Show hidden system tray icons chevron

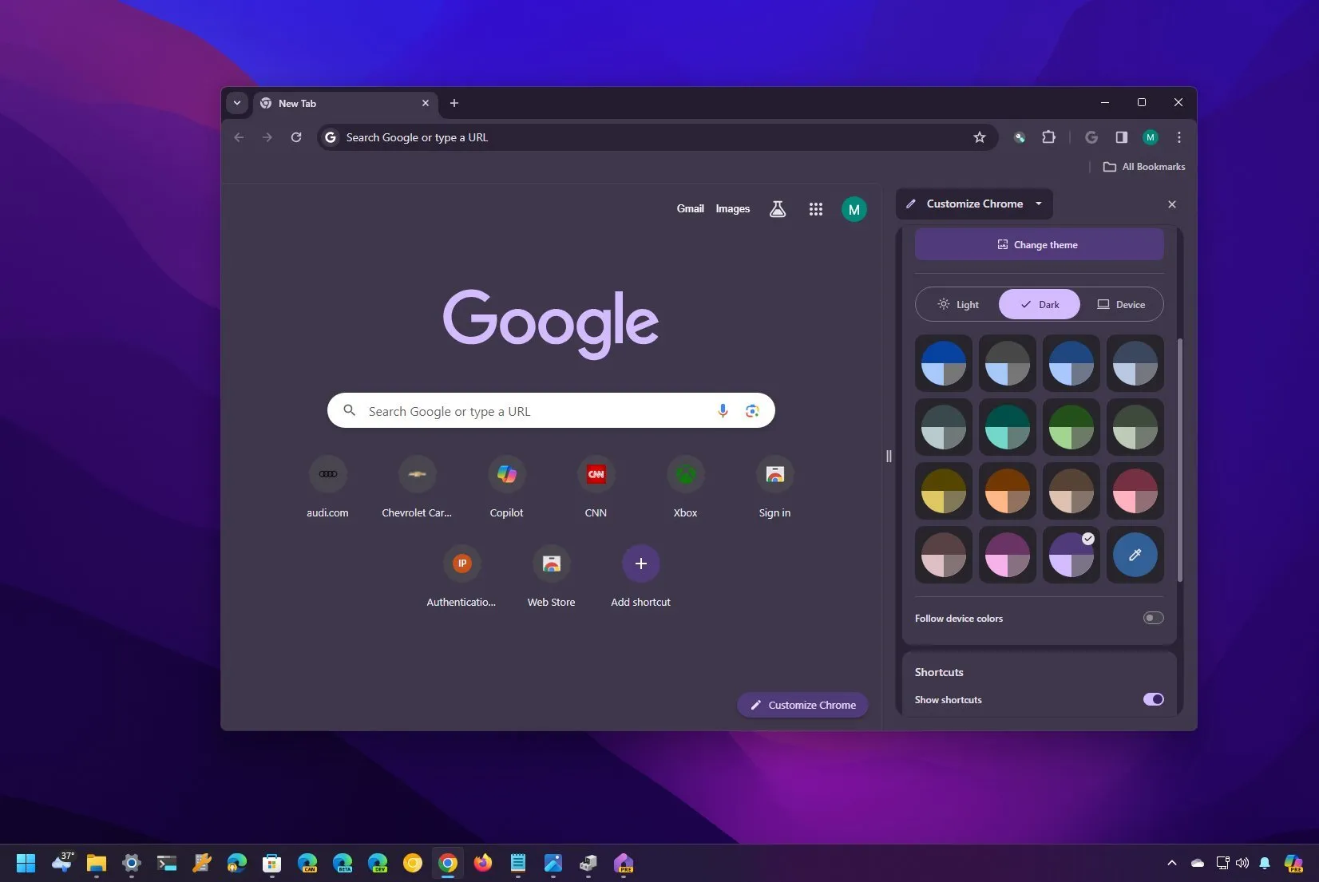1172,863
